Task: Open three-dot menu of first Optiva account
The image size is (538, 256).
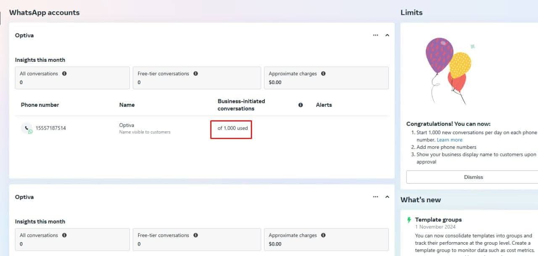Action: (375, 35)
